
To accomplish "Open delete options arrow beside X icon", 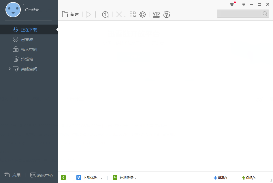I will click(125, 16).
